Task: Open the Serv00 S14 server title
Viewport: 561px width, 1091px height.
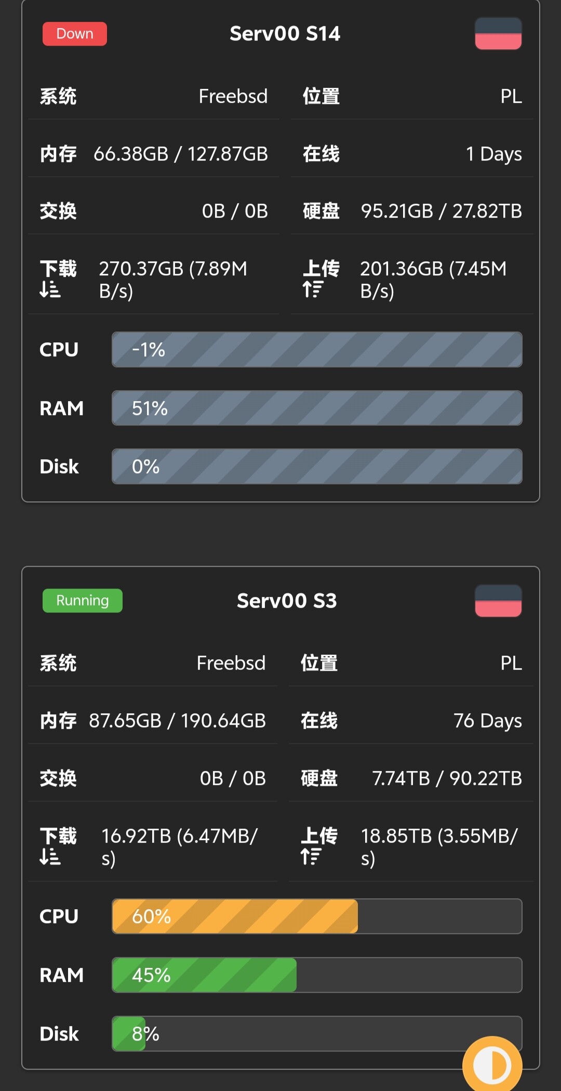Action: pyautogui.click(x=285, y=34)
